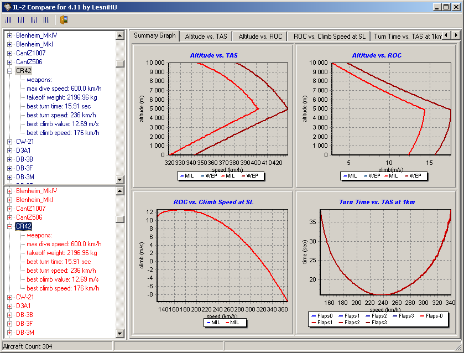The image size is (464, 353).
Task: Click the red list scrollbar down arrow
Action: [120, 334]
